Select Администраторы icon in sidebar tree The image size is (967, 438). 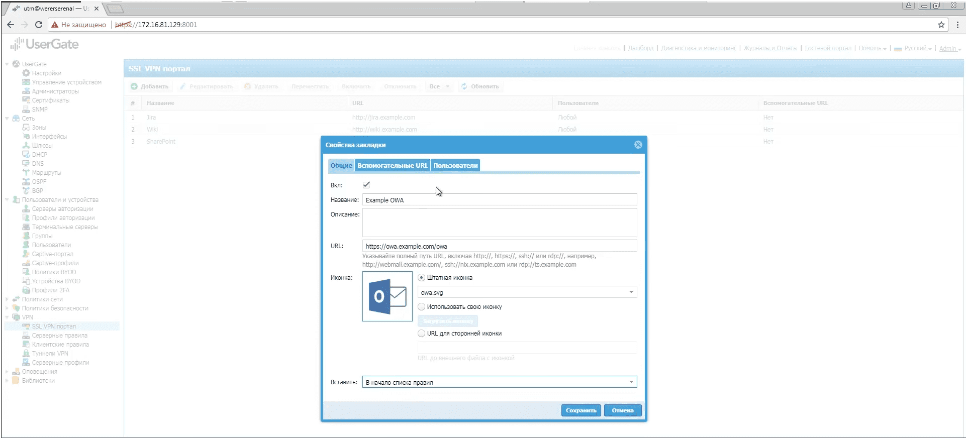[x=26, y=91]
